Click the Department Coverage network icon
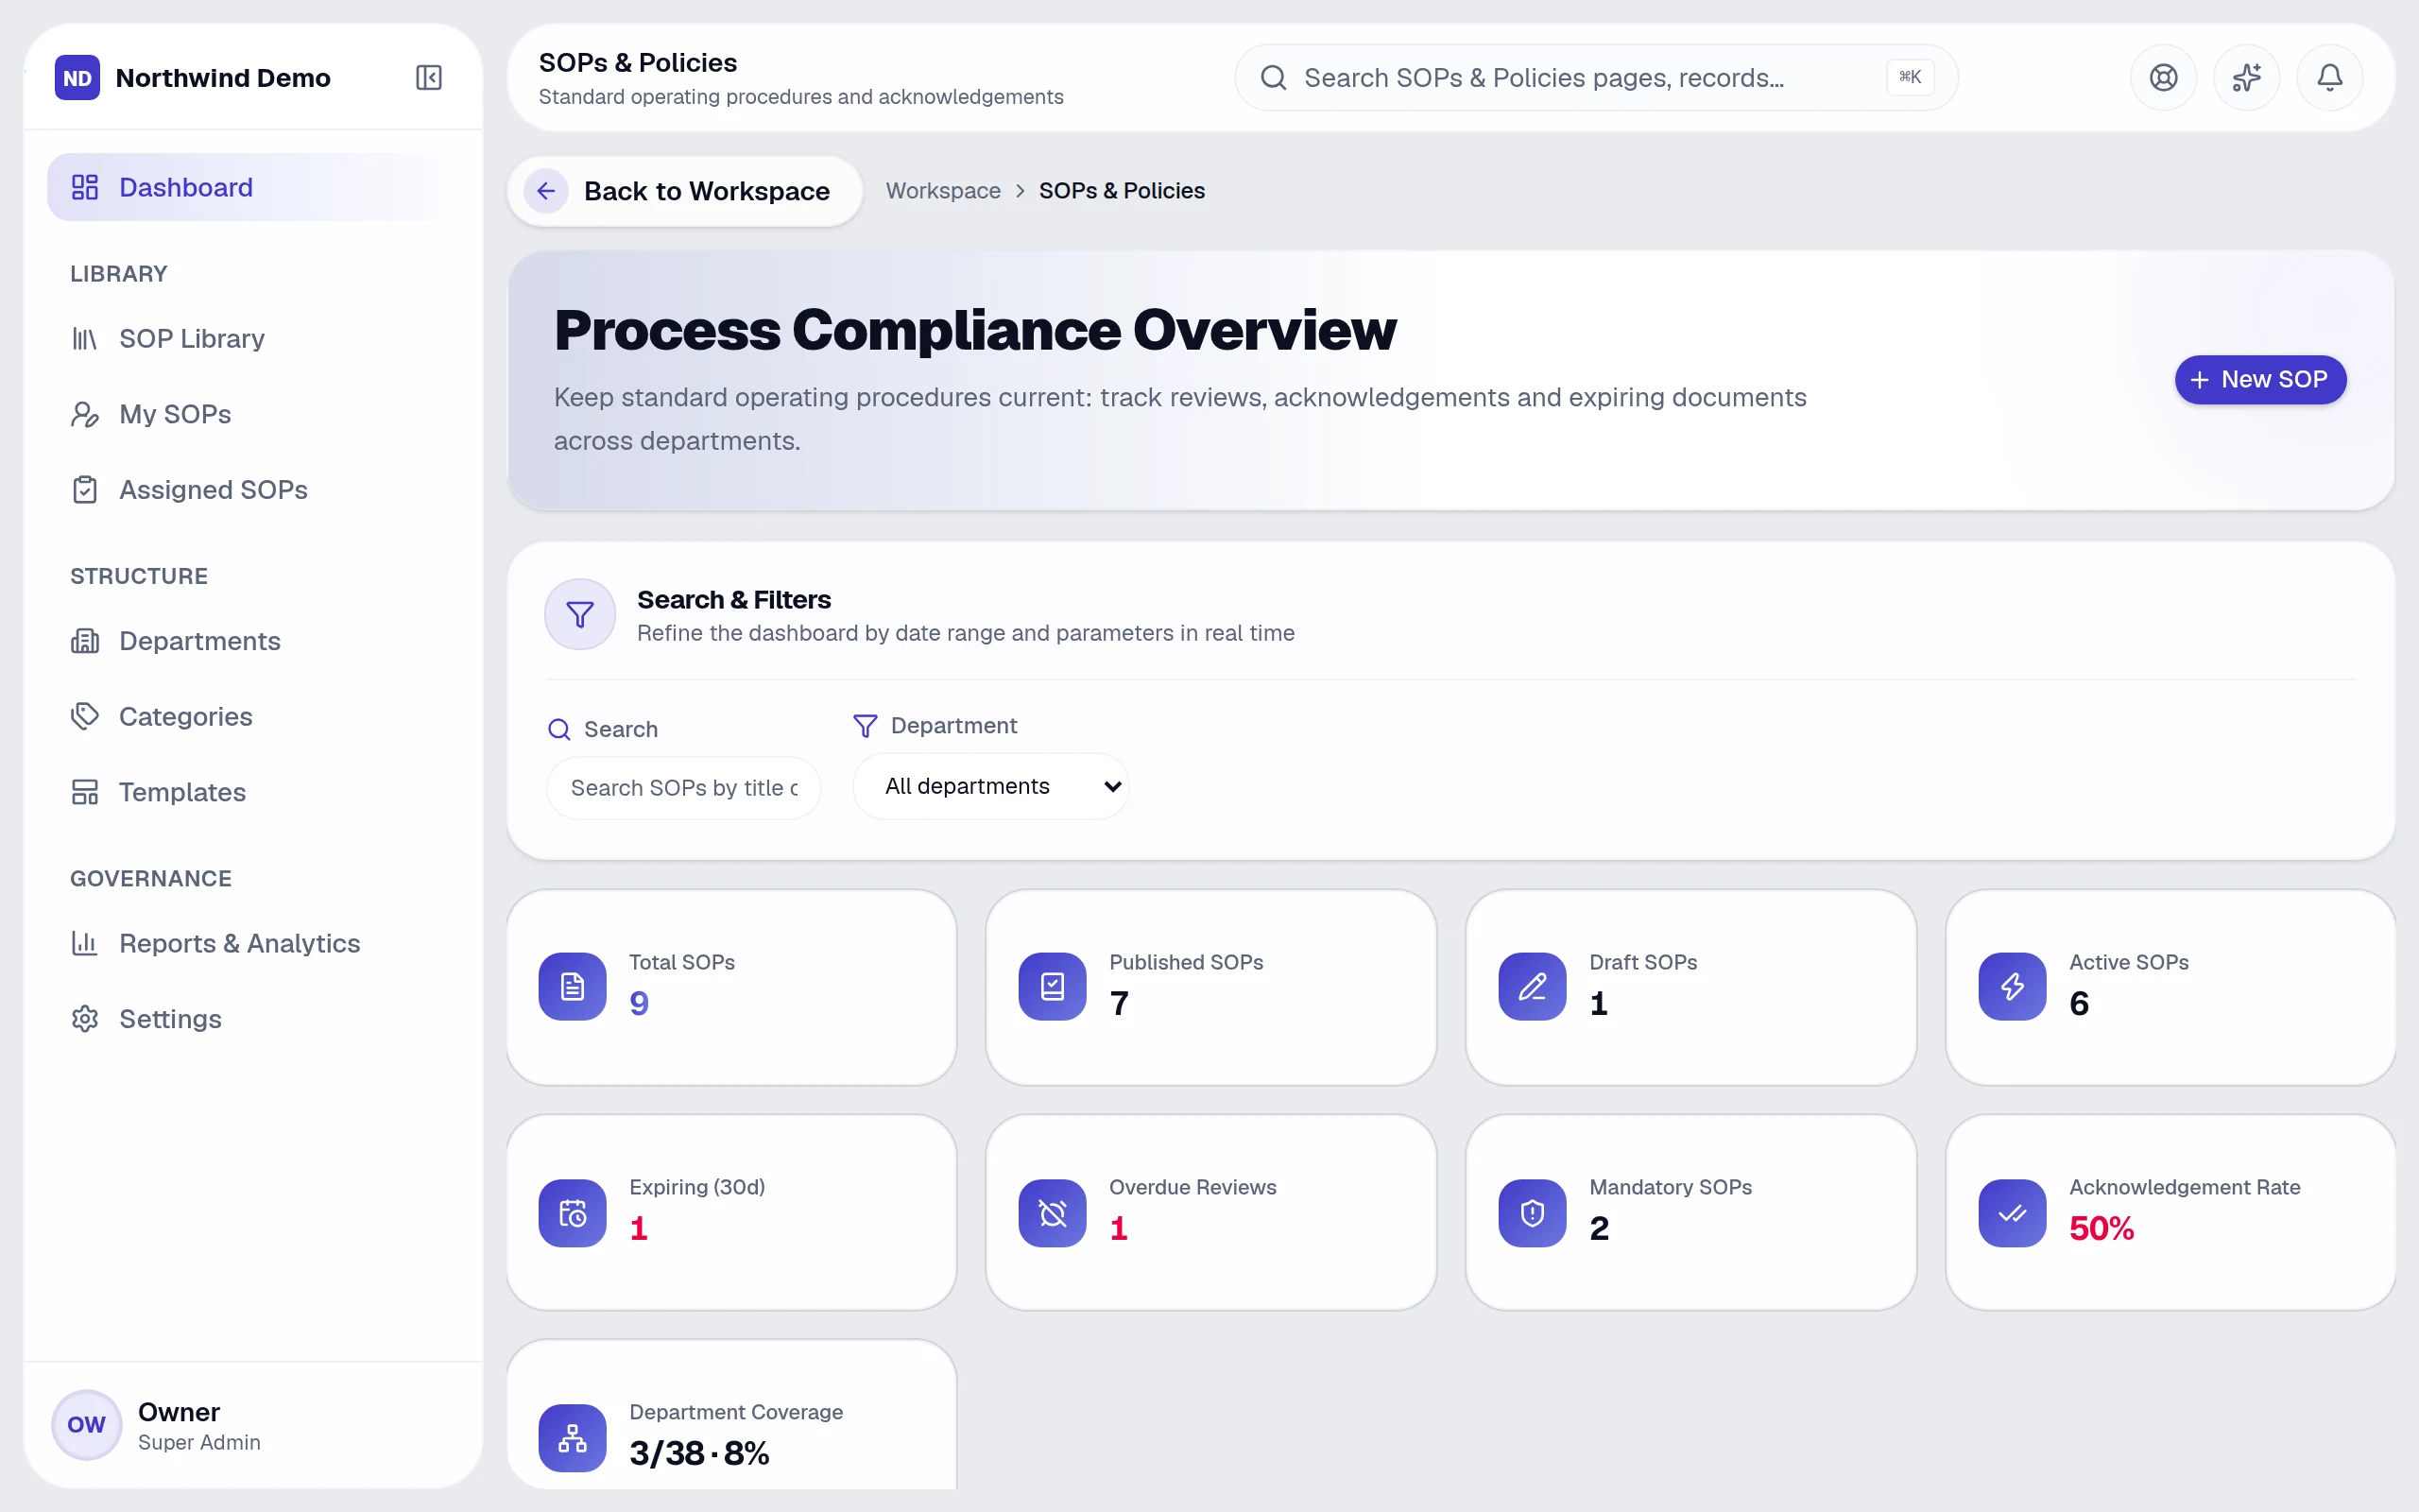 click(573, 1437)
